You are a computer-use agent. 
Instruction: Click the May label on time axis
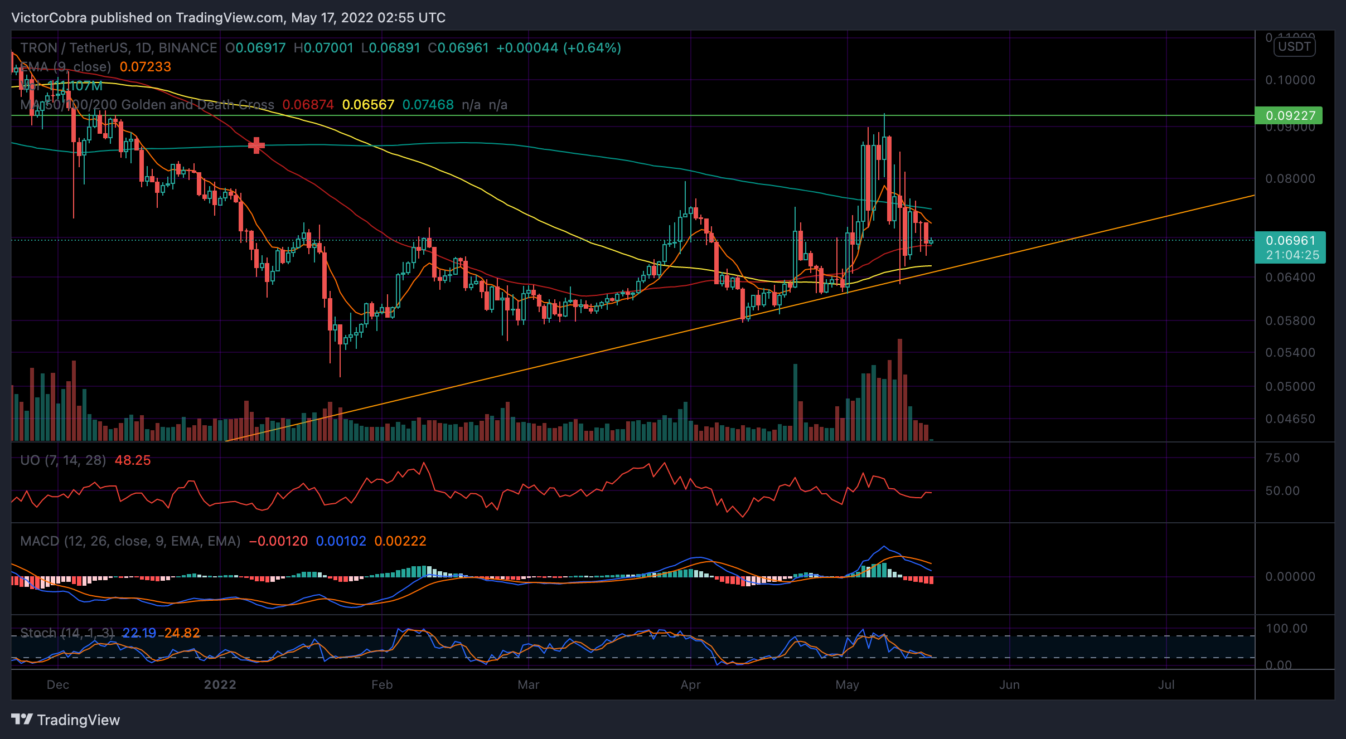pyautogui.click(x=847, y=685)
